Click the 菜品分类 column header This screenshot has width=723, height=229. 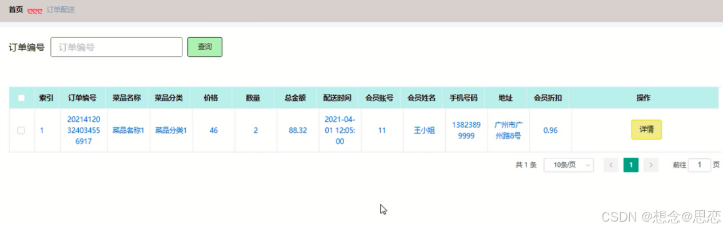(169, 98)
